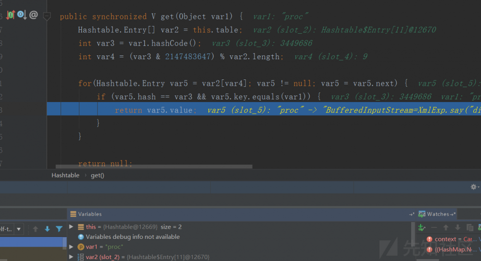Duplicate the selected watch
The width and height of the screenshot is (481, 261).
(x=469, y=227)
